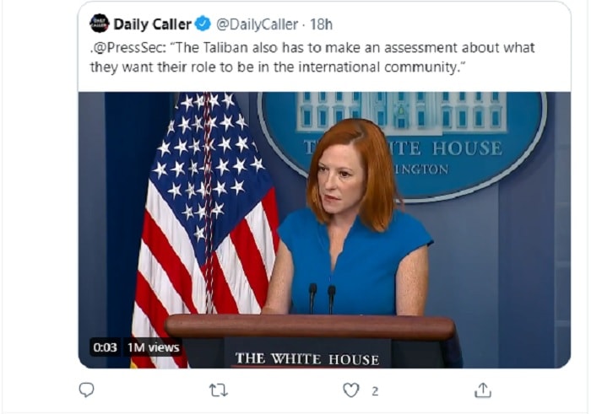Click the wooden podium top in the video
This screenshot has width=591, height=414.
310,327
